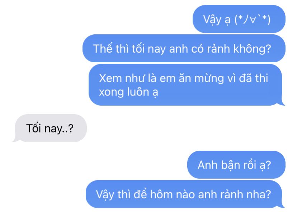
Task: Select the "Thế thì tối nay anh có rảnh không?" bubble
Action: pyautogui.click(x=184, y=48)
